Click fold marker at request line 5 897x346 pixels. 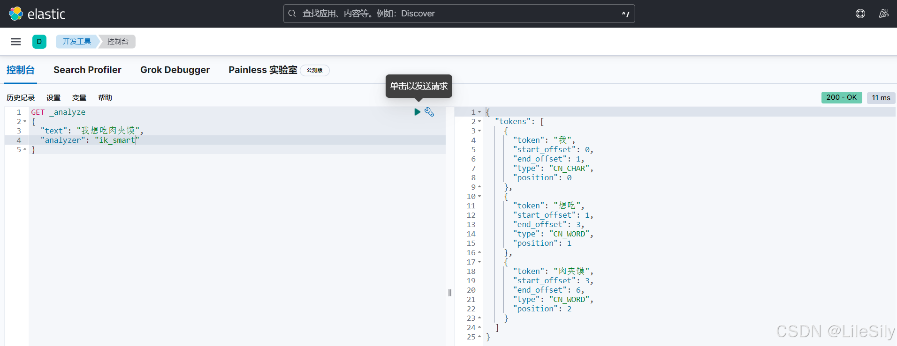[x=25, y=150]
